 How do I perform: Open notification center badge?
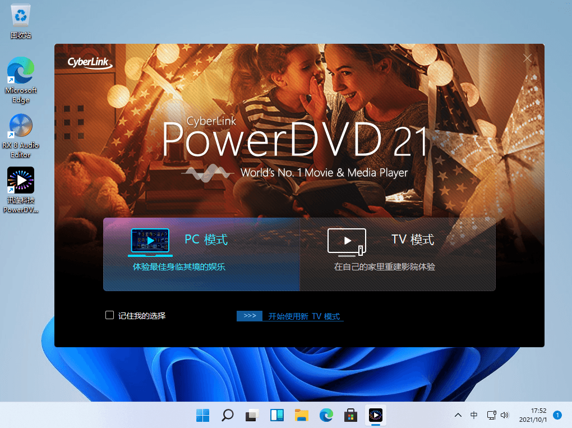coord(557,415)
